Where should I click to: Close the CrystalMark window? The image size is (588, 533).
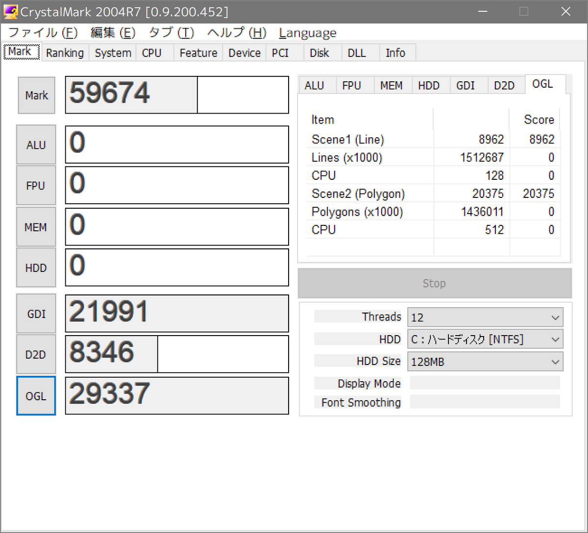click(565, 11)
